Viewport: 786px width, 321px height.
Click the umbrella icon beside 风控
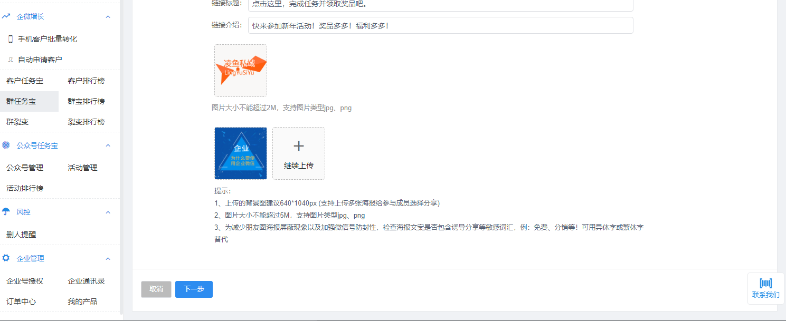pos(6,212)
